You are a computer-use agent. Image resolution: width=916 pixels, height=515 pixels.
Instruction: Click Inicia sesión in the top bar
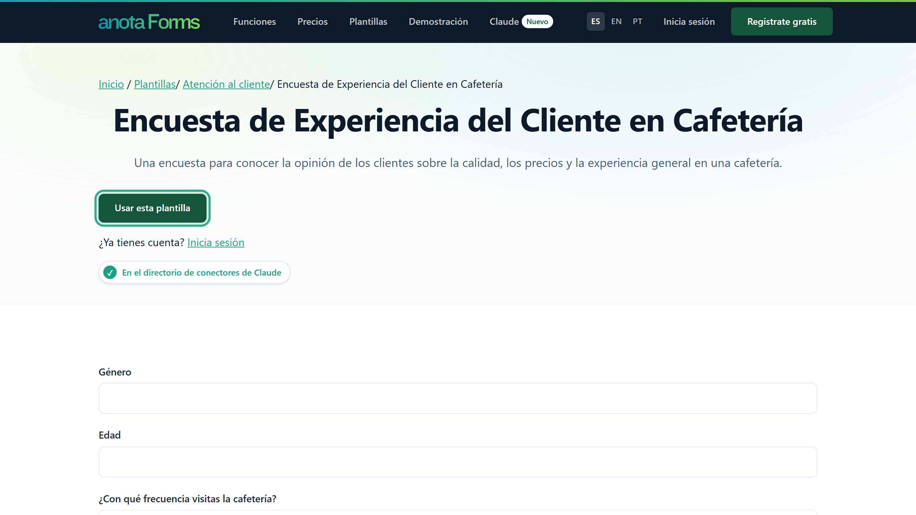(x=689, y=21)
